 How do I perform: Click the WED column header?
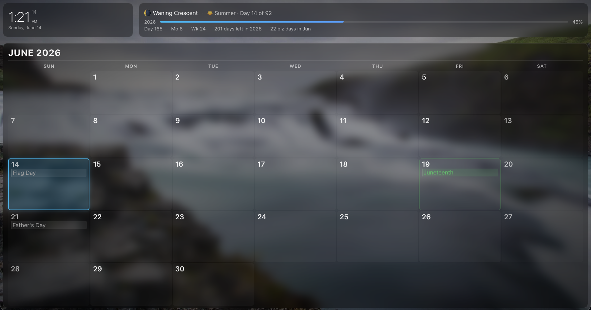point(295,66)
